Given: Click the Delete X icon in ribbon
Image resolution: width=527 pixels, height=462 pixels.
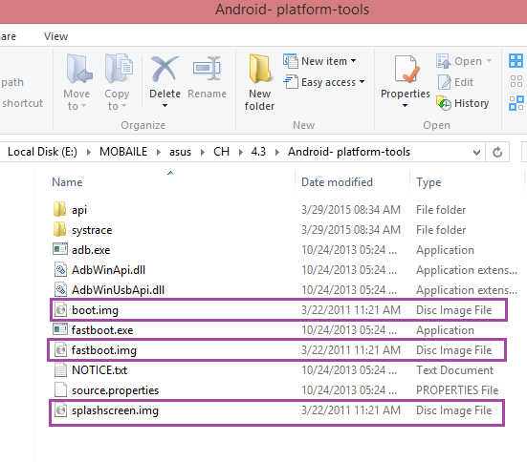Looking at the screenshot, I should click(x=165, y=69).
